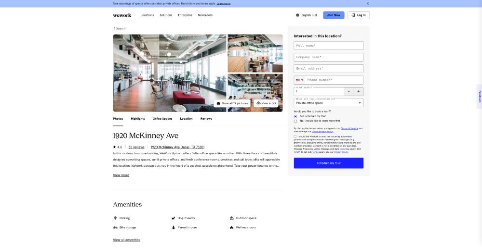Switch to the Location tab
Image resolution: width=482 pixels, height=248 pixels.
(186, 119)
